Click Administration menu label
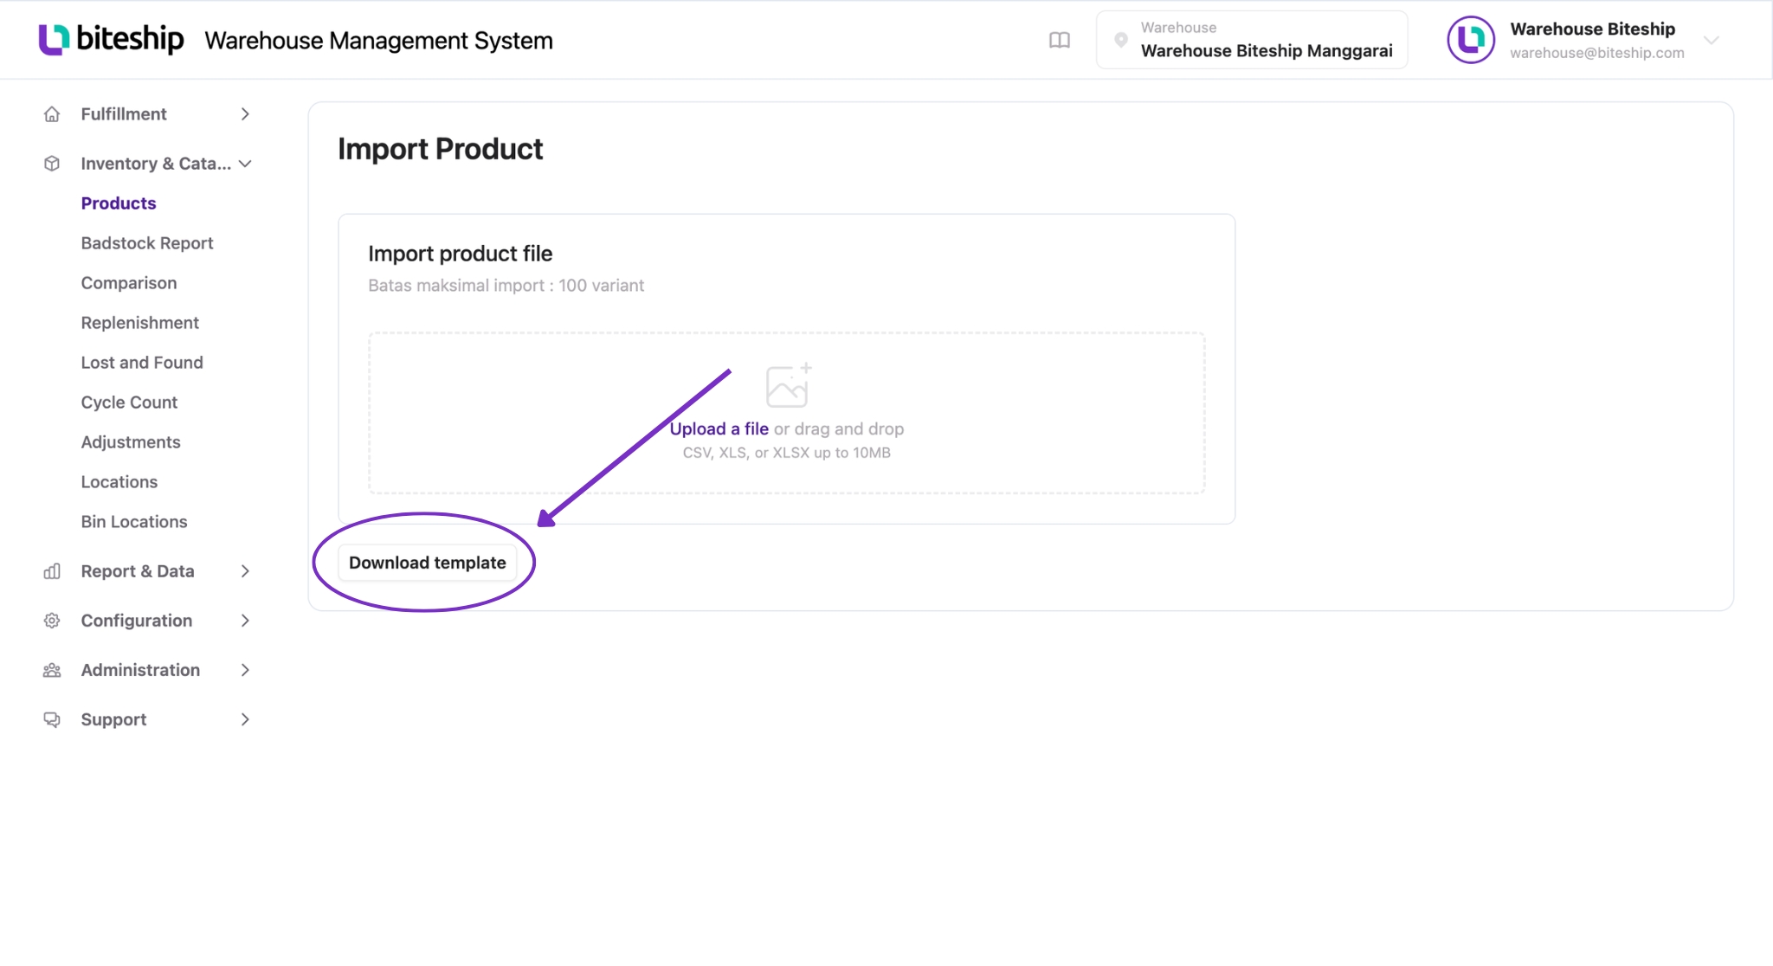The width and height of the screenshot is (1773, 966). [140, 670]
